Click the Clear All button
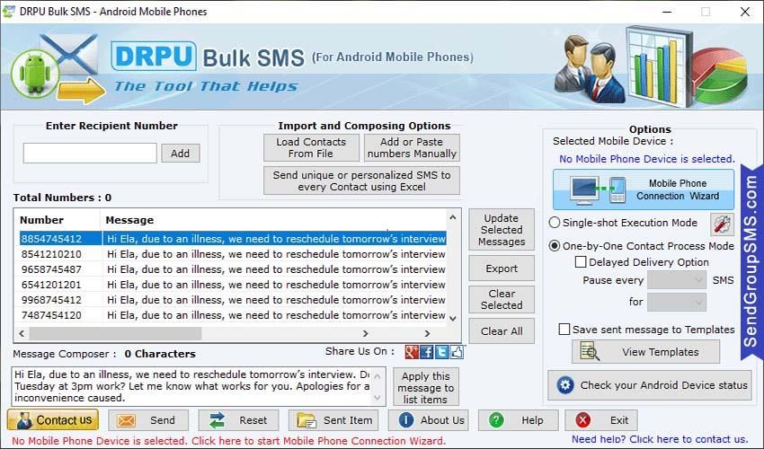This screenshot has width=764, height=449. (x=502, y=331)
